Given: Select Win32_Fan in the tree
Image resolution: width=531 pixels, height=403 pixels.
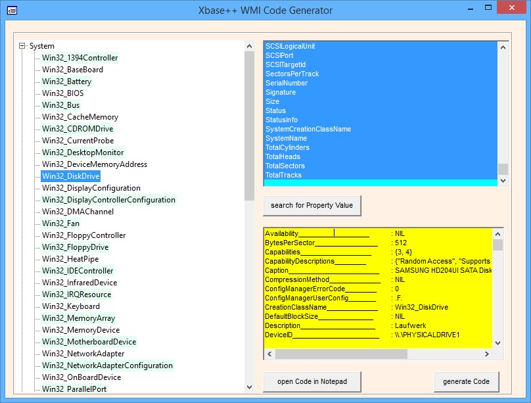Looking at the screenshot, I should 60,224.
